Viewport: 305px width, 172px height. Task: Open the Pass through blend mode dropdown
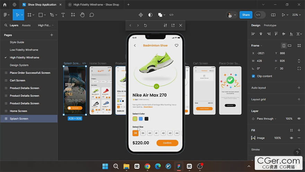(x=266, y=119)
